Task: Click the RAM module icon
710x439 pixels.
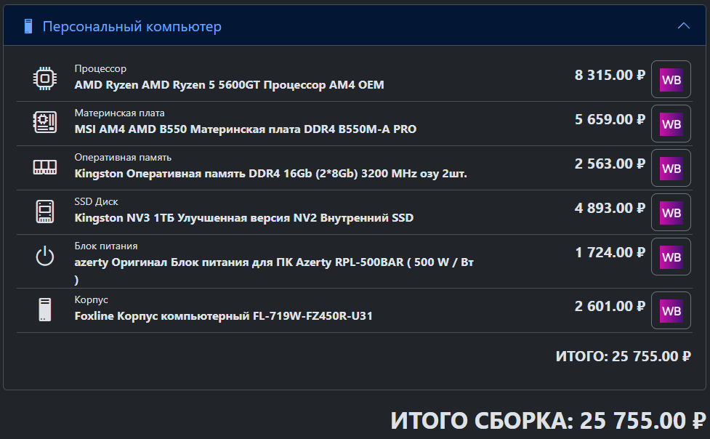Action: pyautogui.click(x=45, y=167)
